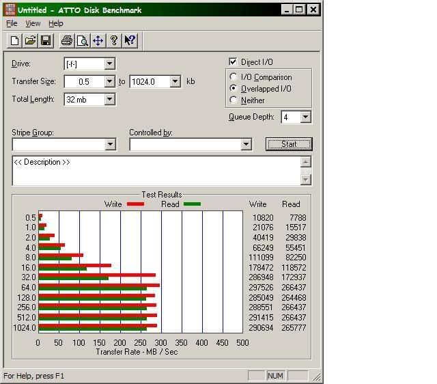Select the I/O Comparison radio button
The height and width of the screenshot is (384, 437).
point(234,77)
